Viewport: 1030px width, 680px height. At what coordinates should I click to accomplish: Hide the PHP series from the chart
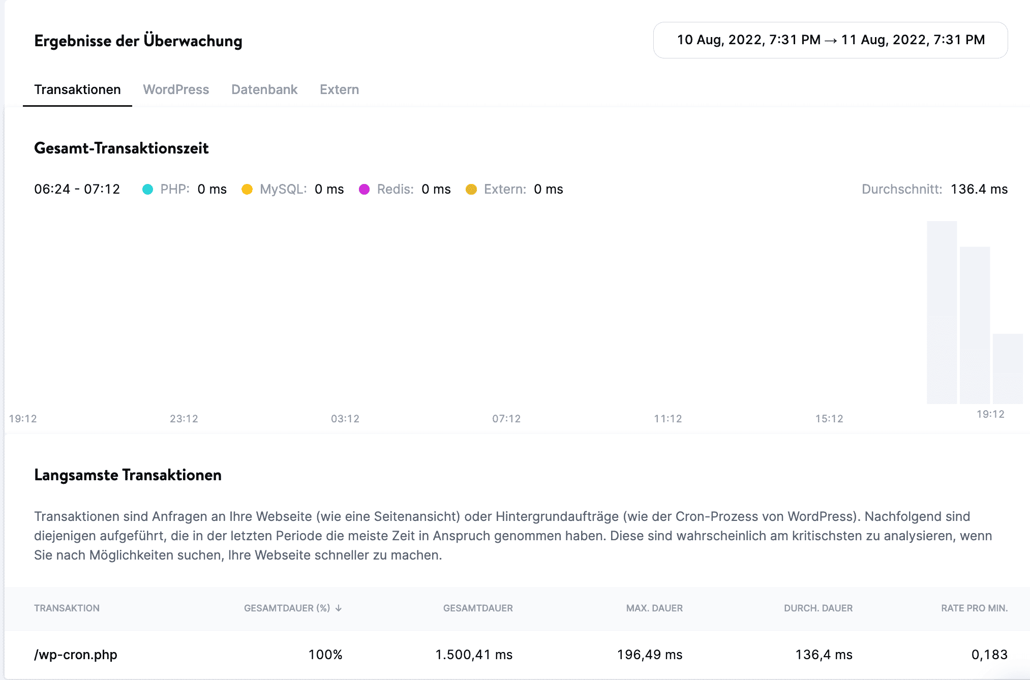148,189
